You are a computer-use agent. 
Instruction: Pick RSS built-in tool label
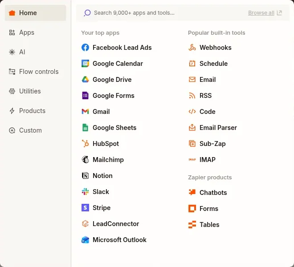click(x=205, y=96)
